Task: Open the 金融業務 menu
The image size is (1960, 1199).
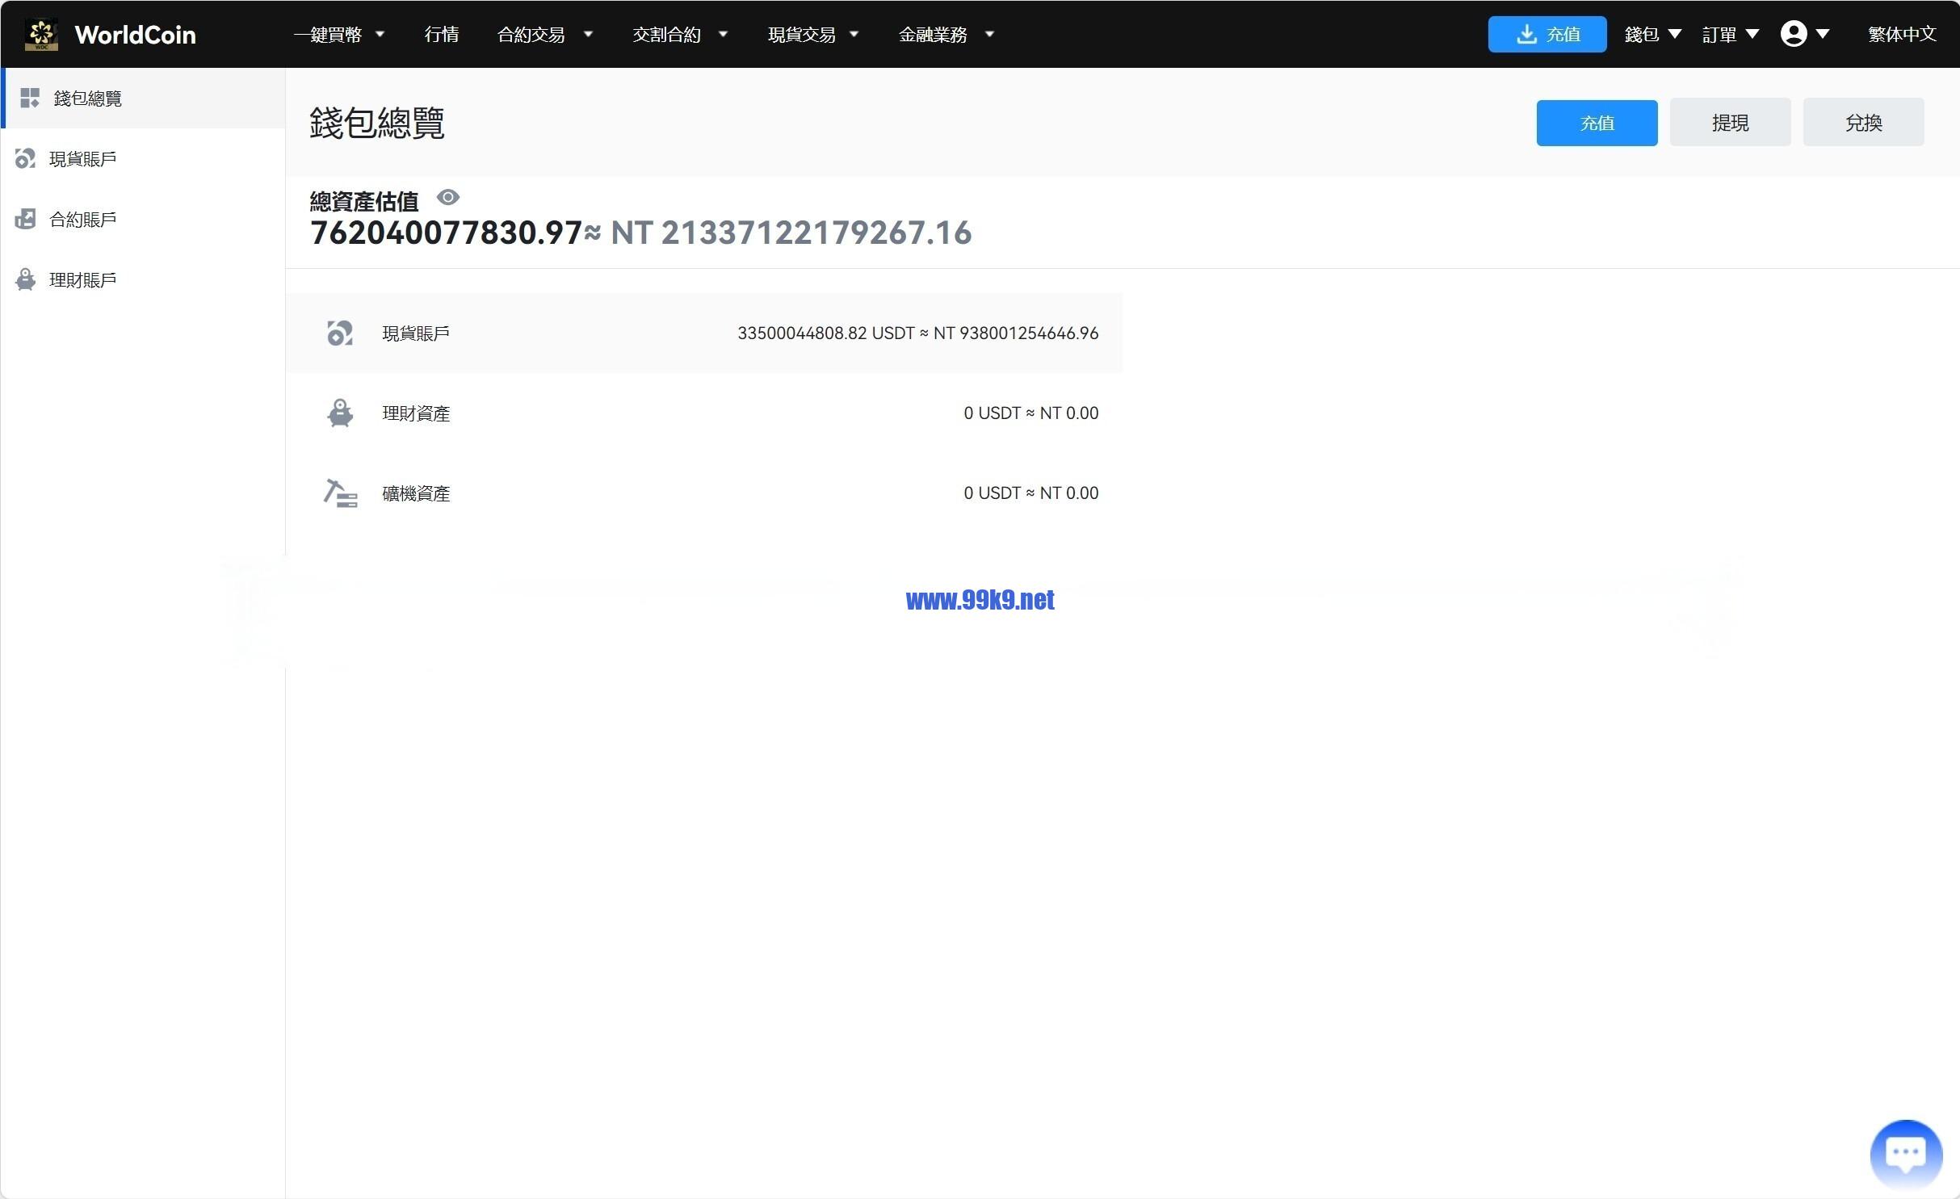Action: click(x=933, y=34)
